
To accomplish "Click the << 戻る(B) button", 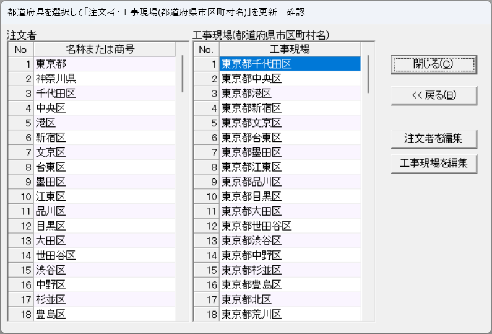I will [x=434, y=95].
